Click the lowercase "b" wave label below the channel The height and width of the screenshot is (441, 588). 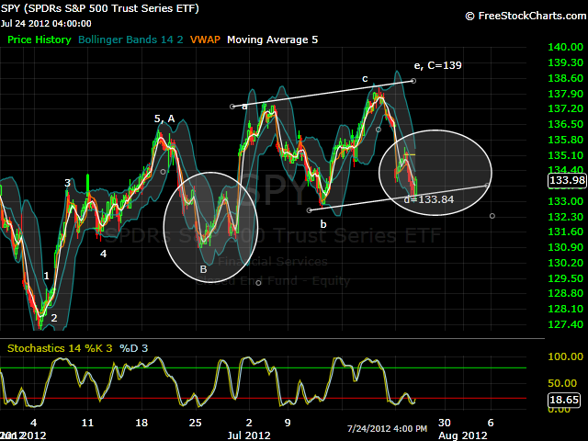(x=323, y=224)
